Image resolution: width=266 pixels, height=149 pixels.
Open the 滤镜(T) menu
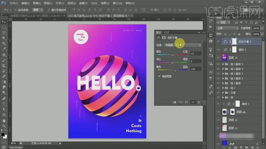tap(83, 3)
